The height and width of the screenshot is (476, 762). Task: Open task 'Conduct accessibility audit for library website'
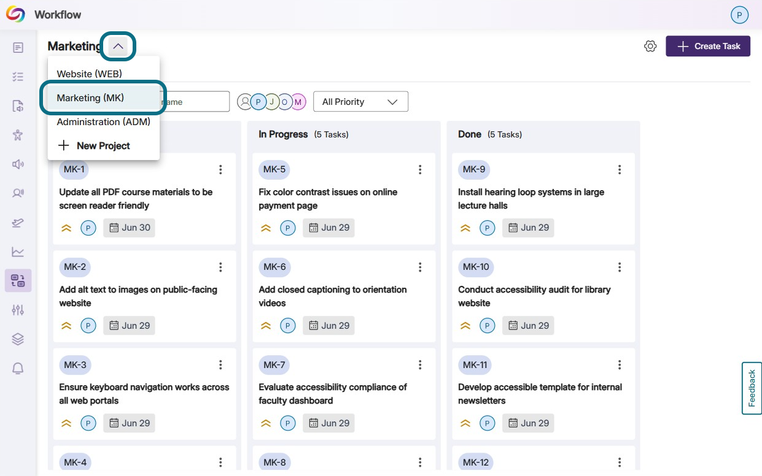click(534, 296)
